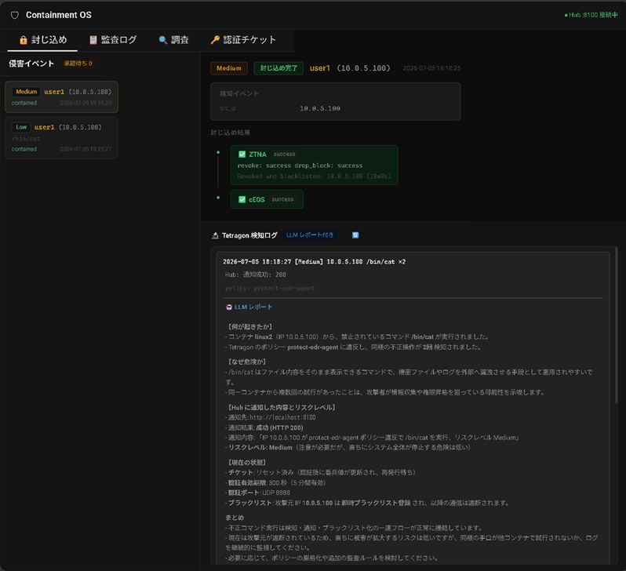The height and width of the screenshot is (571, 626).
Task: Click the Medium severity badge in detail header
Action: pyautogui.click(x=229, y=68)
